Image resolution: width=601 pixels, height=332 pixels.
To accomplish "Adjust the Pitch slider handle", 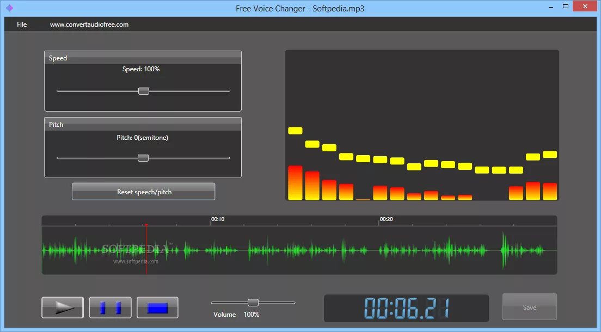I will (143, 157).
